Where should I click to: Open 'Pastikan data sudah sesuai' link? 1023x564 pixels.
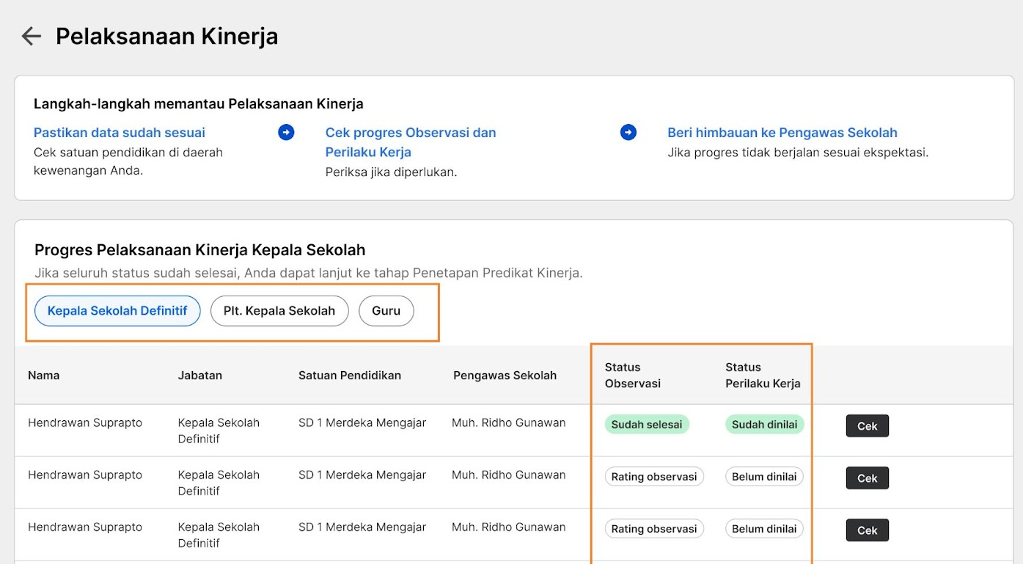point(120,133)
